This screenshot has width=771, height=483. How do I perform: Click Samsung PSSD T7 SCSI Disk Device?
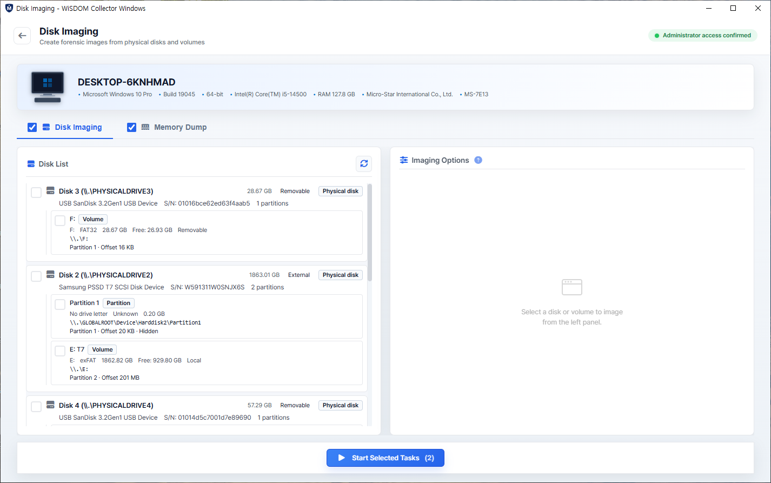[111, 287]
